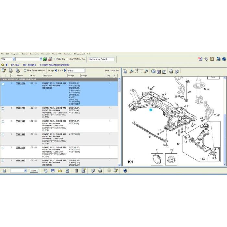Expand the dropdown next to Send button
Viewport: 227px width, 227px height.
point(25,170)
